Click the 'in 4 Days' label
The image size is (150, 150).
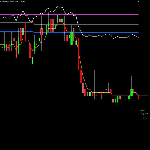(144, 118)
